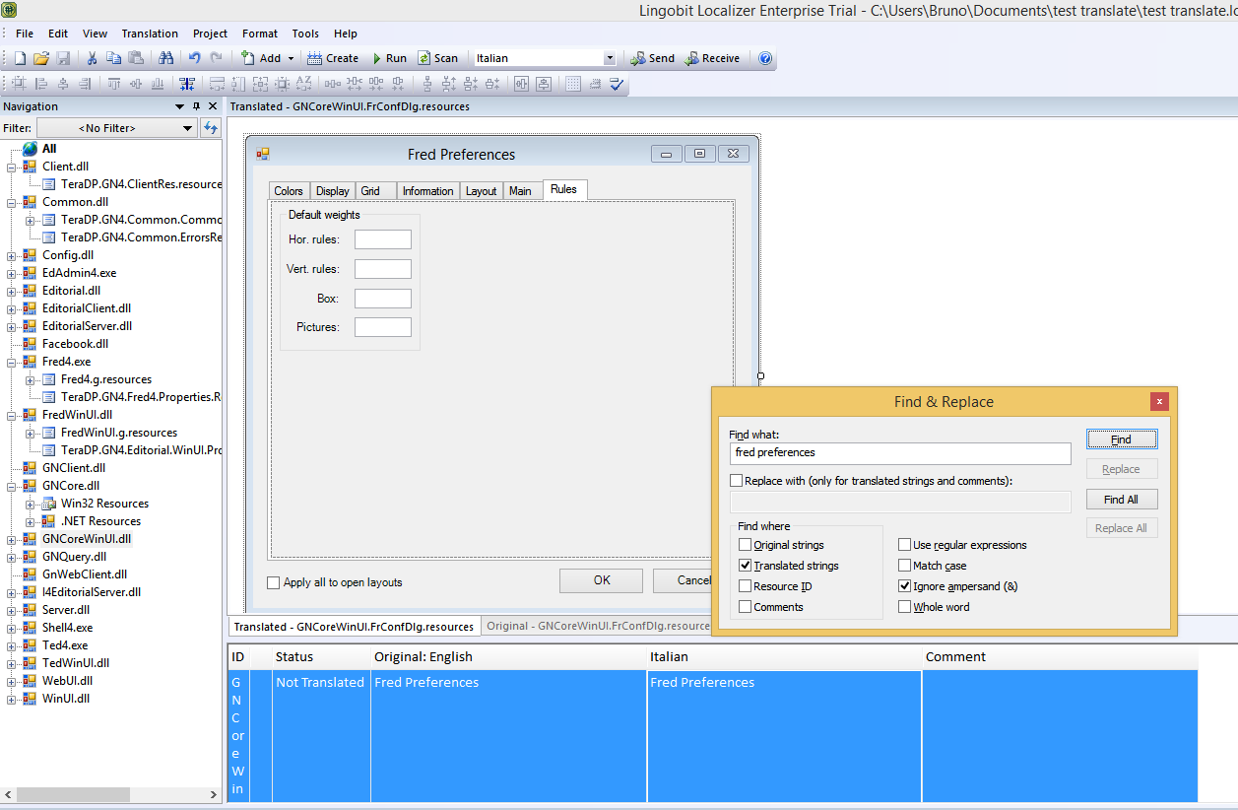Close the Navigation panel

213,106
